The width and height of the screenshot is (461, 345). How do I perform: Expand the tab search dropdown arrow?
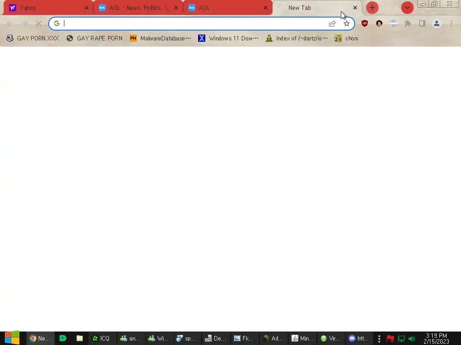point(407,8)
